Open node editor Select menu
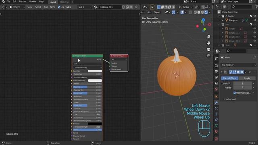258x145 pixels. pyautogui.click(x=38, y=7)
